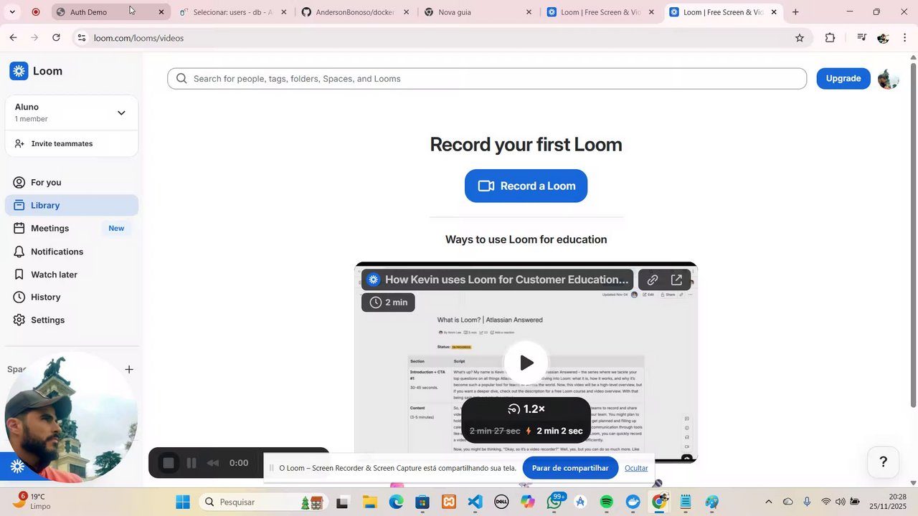918x516 pixels.
Task: Switch to AndersonBonoso/docker GitHub tab
Action: pyautogui.click(x=355, y=12)
